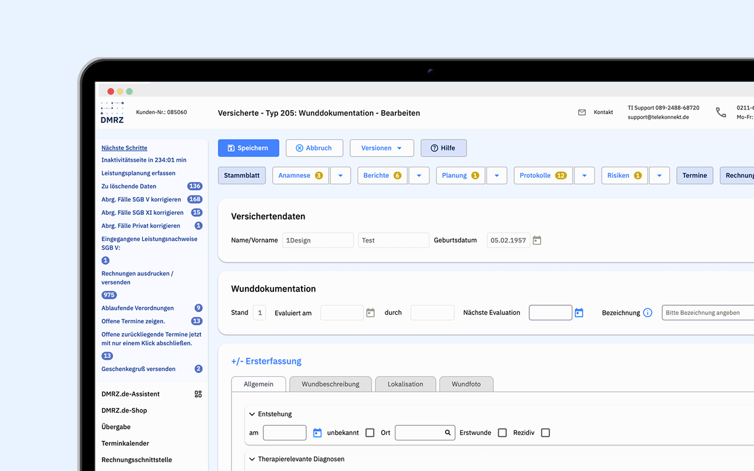
Task: Save with the Speichern button
Action: [248, 148]
